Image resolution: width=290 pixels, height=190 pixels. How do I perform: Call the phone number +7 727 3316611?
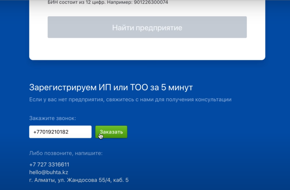coord(49,164)
